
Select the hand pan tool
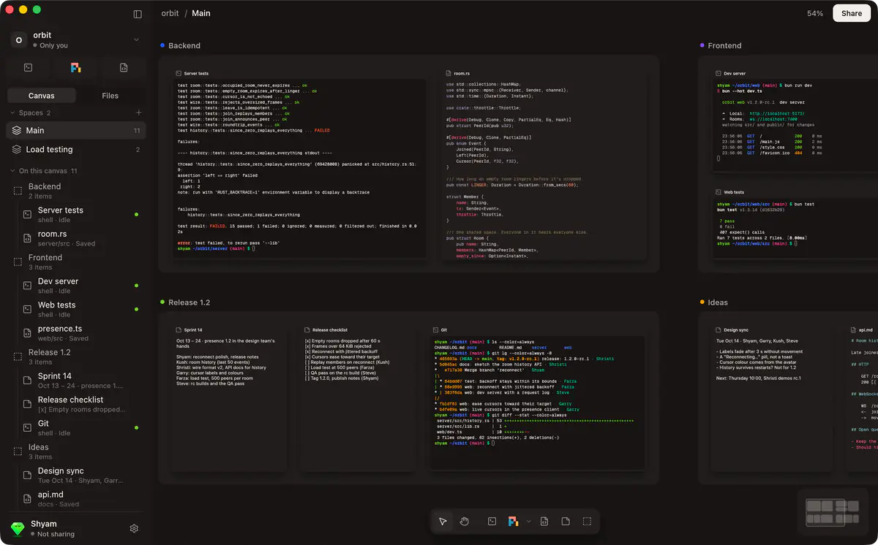464,522
